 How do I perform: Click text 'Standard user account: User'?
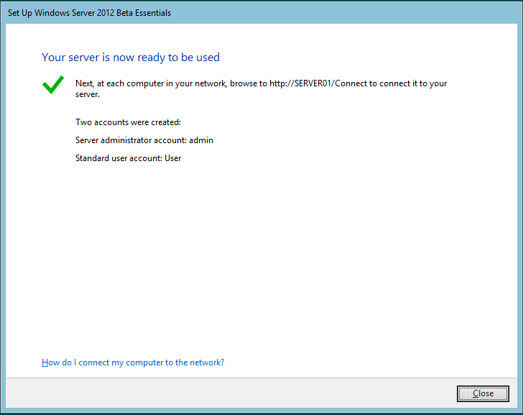tap(128, 158)
